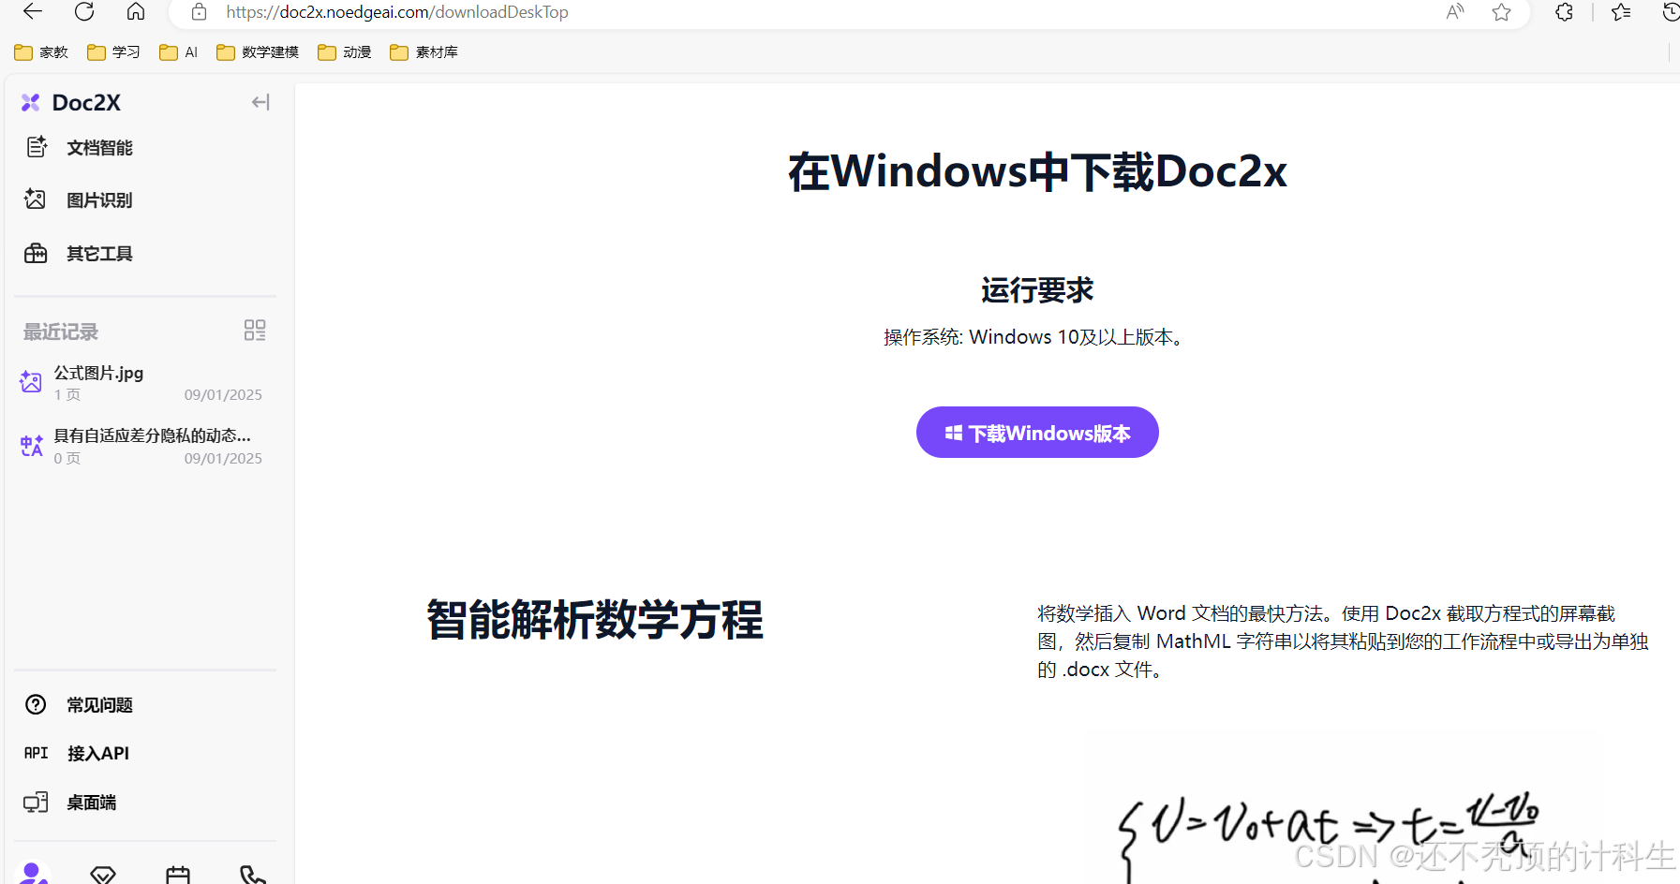This screenshot has width=1680, height=884.
Task: Open the 动漫 bookmark folder
Action: (x=345, y=52)
